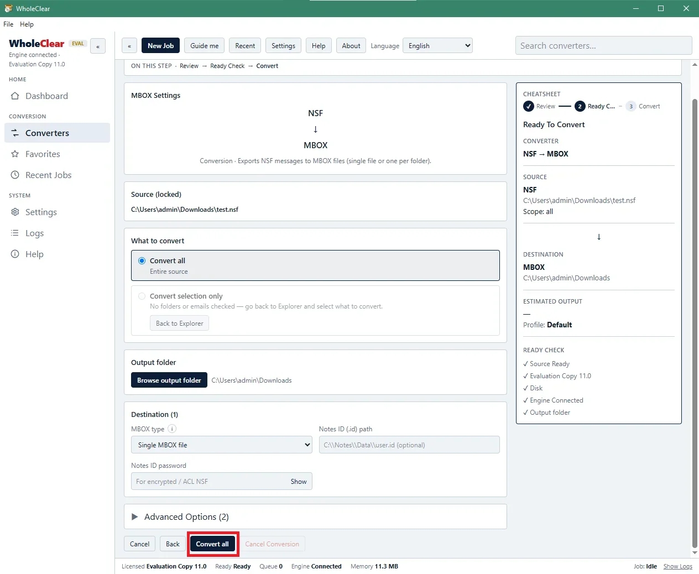Click Browse output folder
This screenshot has width=699, height=574.
169,380
